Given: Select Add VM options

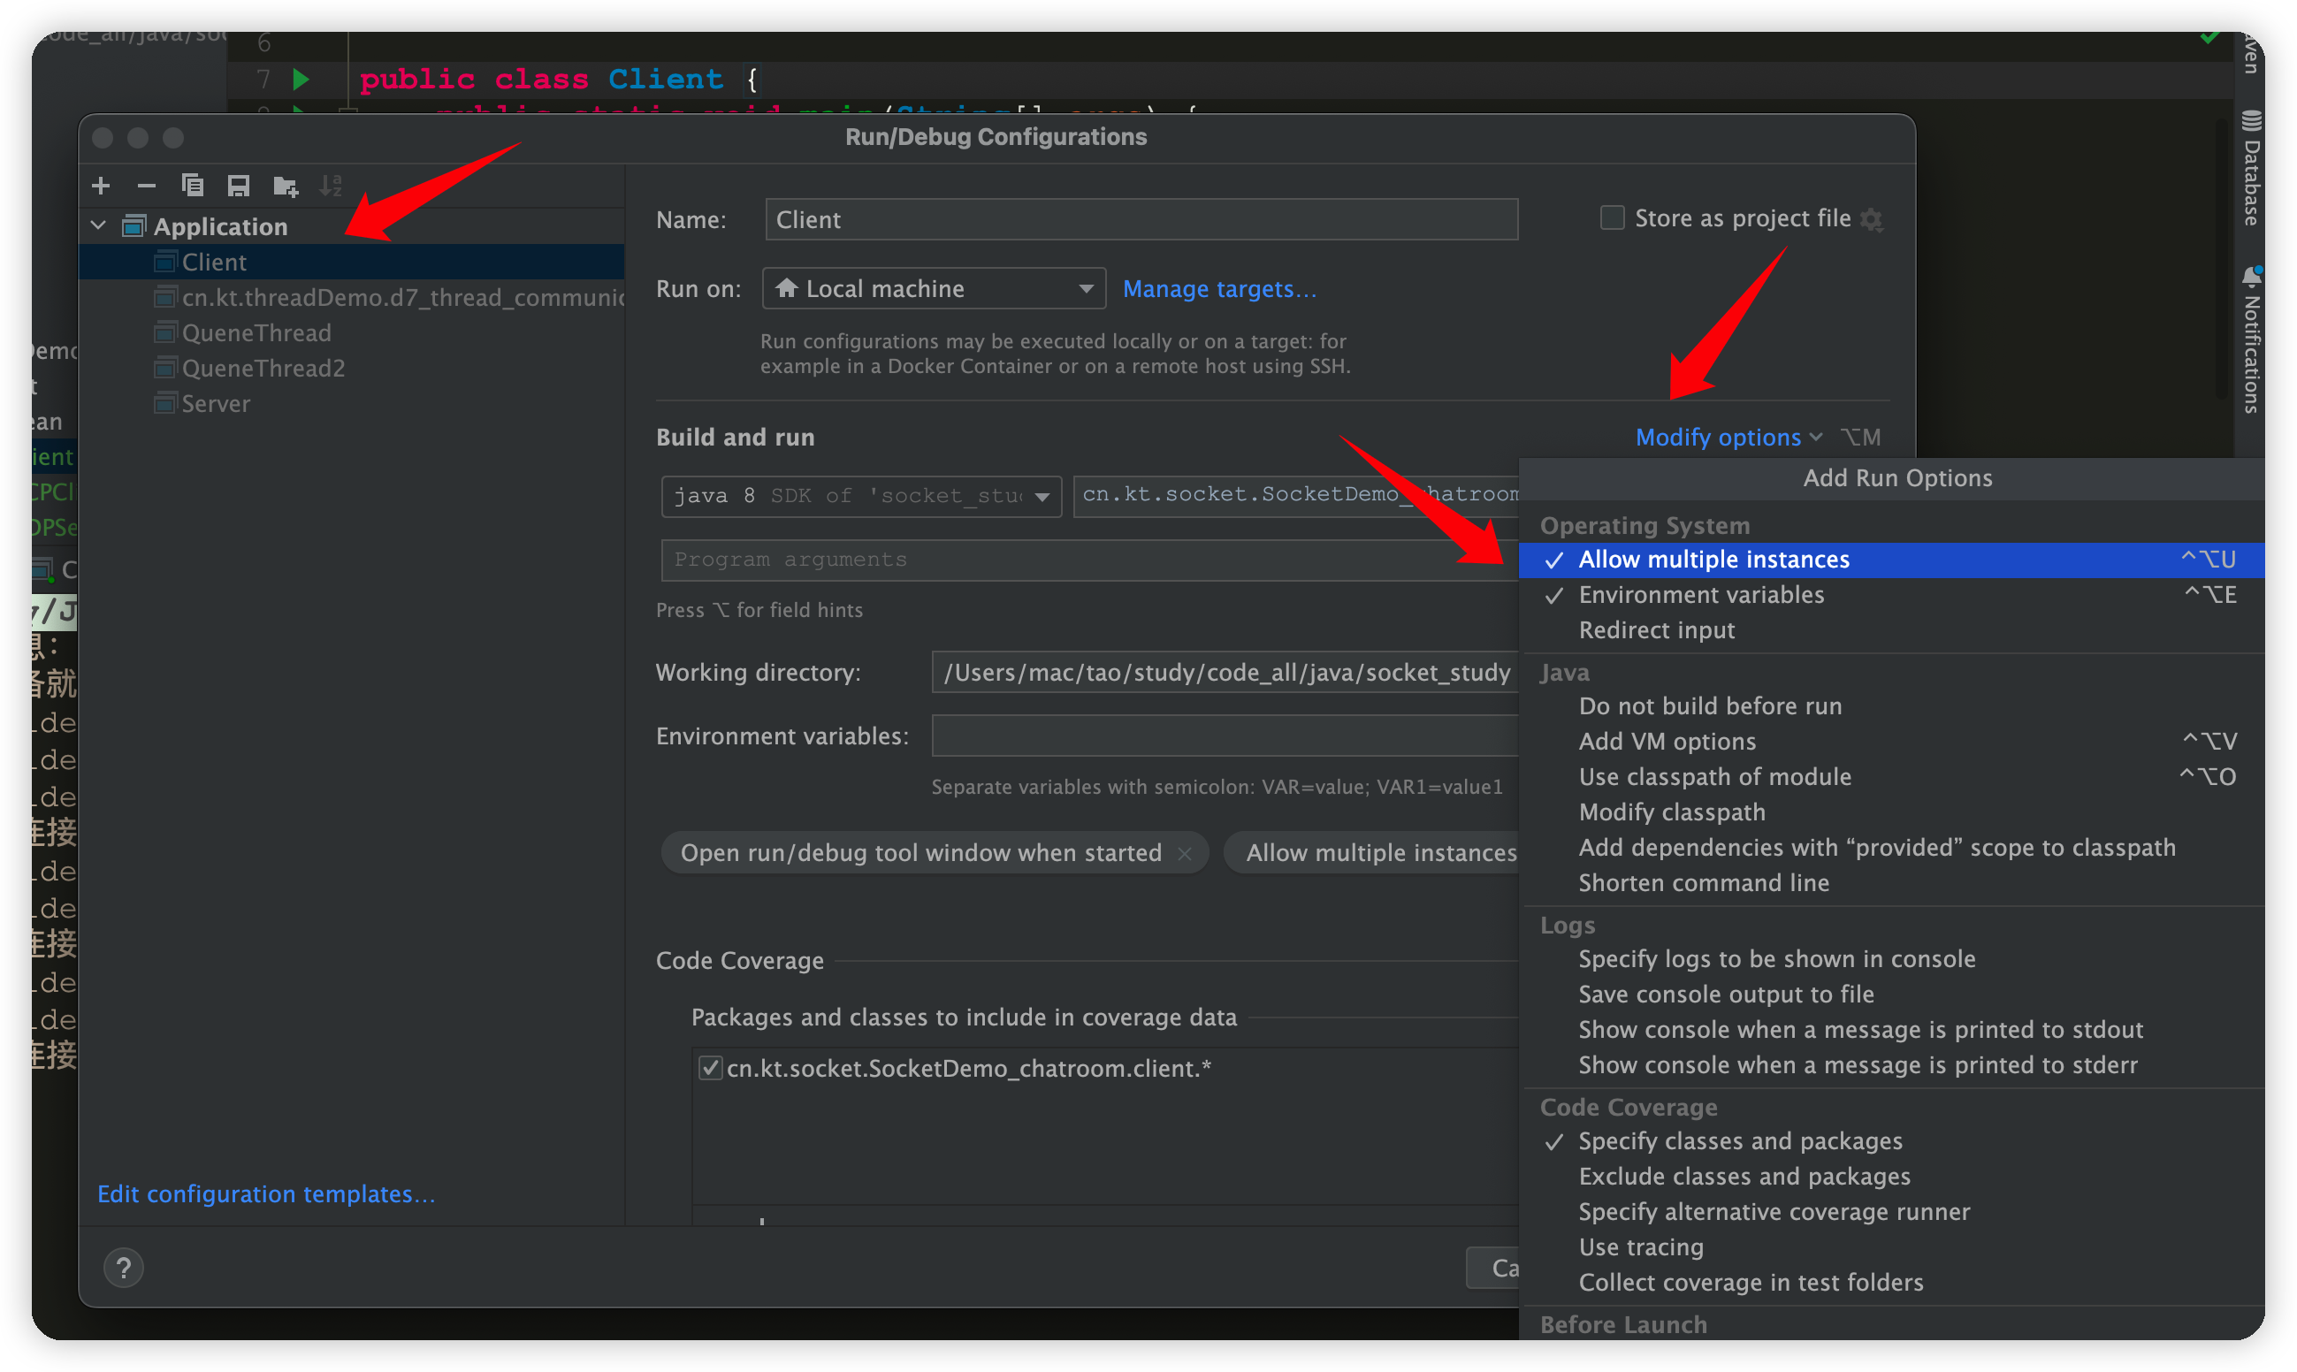Looking at the screenshot, I should coord(1891,743).
